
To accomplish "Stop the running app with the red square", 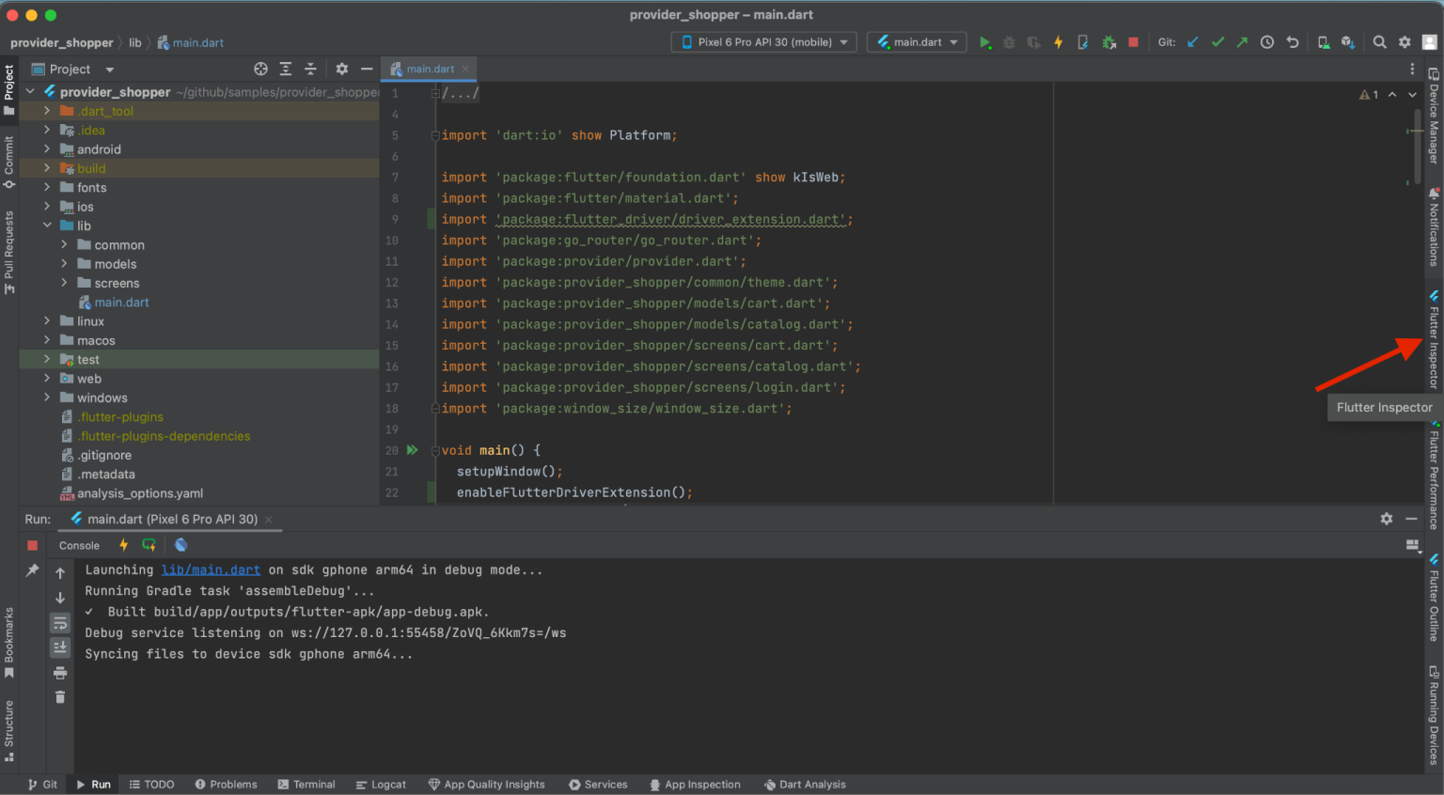I will (1134, 42).
